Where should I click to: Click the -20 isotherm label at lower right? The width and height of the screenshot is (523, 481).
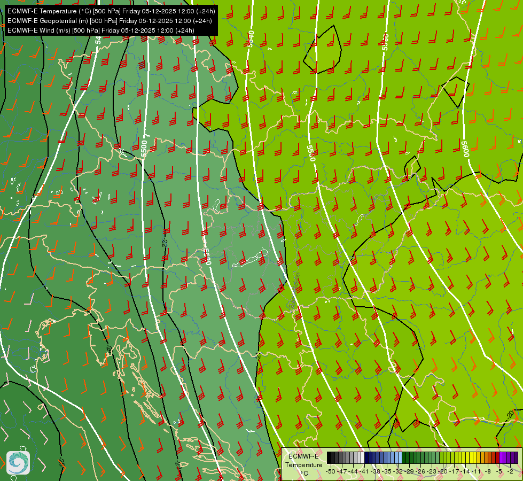click(510, 415)
